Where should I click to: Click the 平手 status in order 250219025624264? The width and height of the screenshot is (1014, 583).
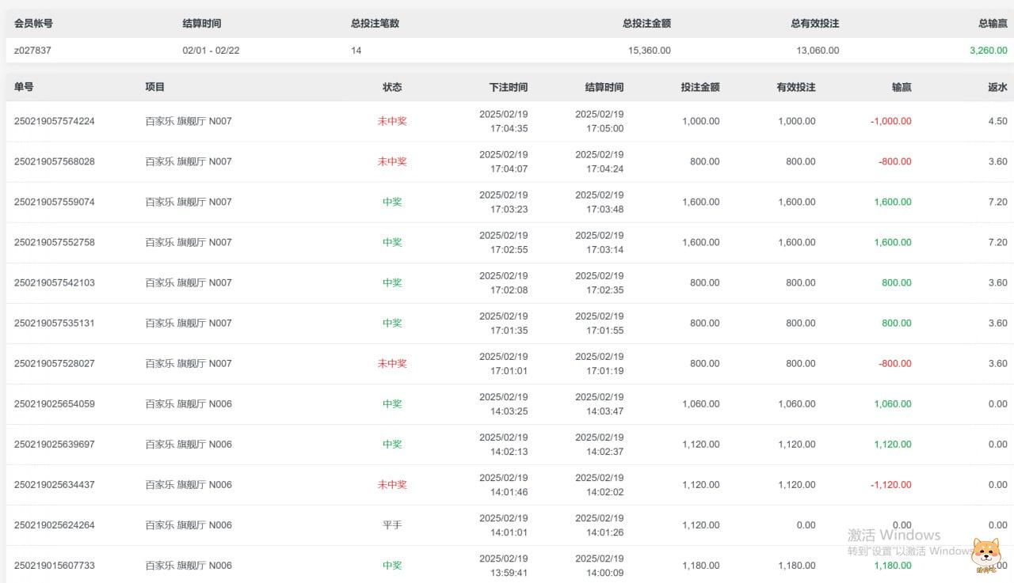coord(392,524)
